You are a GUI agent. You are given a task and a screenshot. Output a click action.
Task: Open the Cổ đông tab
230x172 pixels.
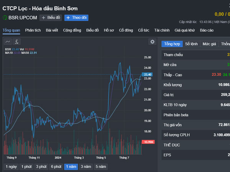pos(126,30)
